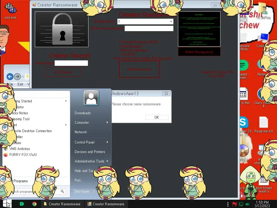Screen dimensions: 277x208
Task: Click the back arrow in Explorer window
Action: click(x=10, y=77)
